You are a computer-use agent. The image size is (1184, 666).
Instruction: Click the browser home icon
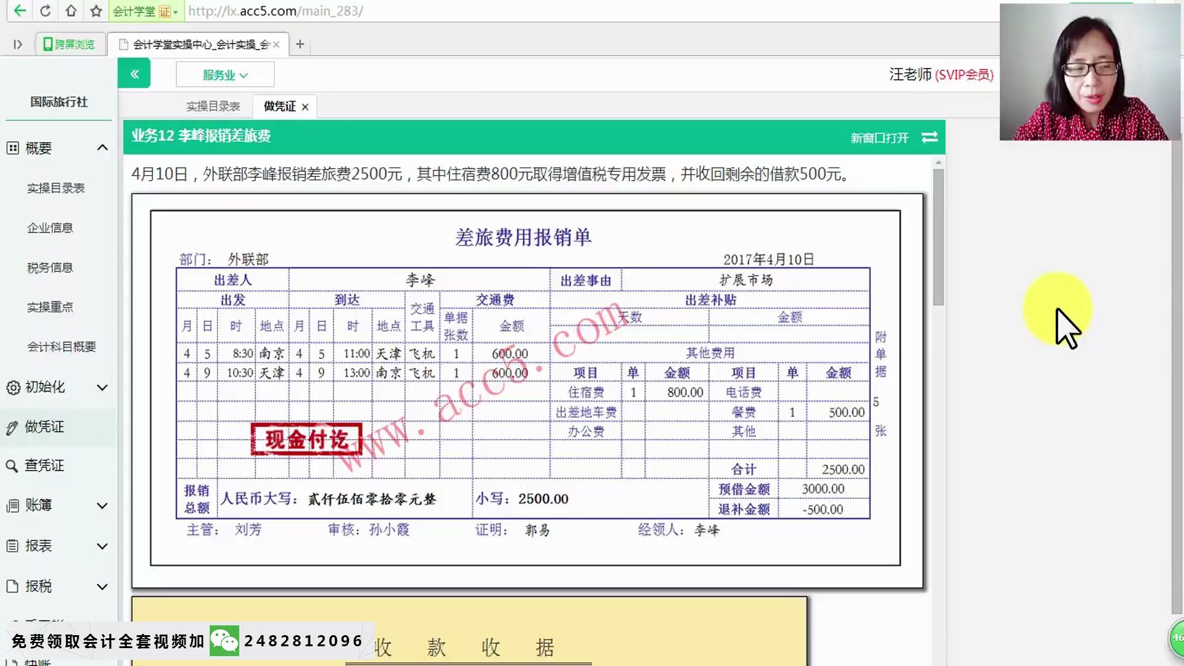(x=70, y=10)
